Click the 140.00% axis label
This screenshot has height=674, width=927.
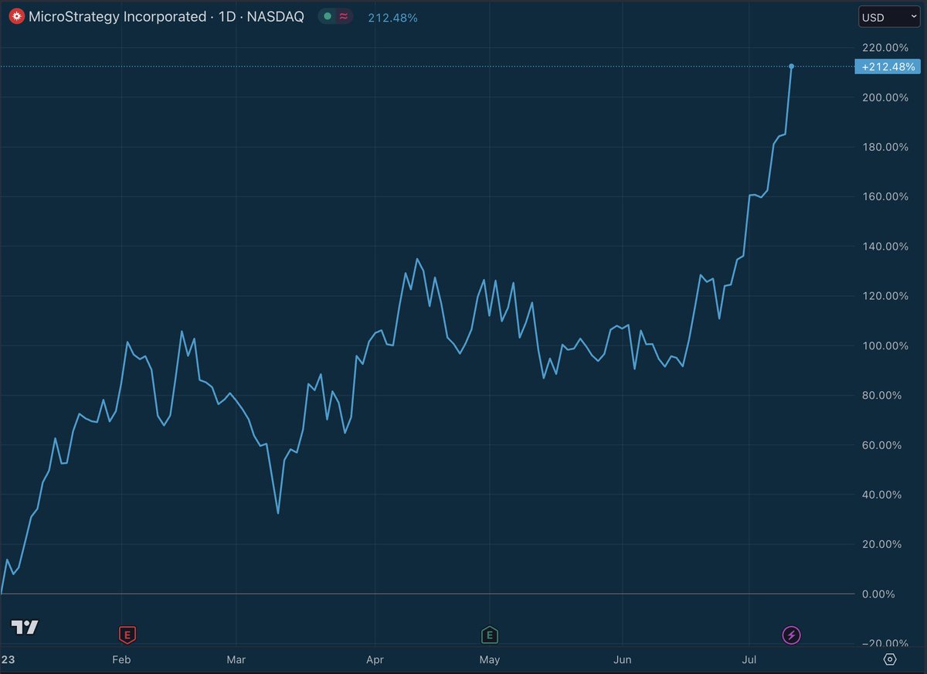click(x=885, y=247)
